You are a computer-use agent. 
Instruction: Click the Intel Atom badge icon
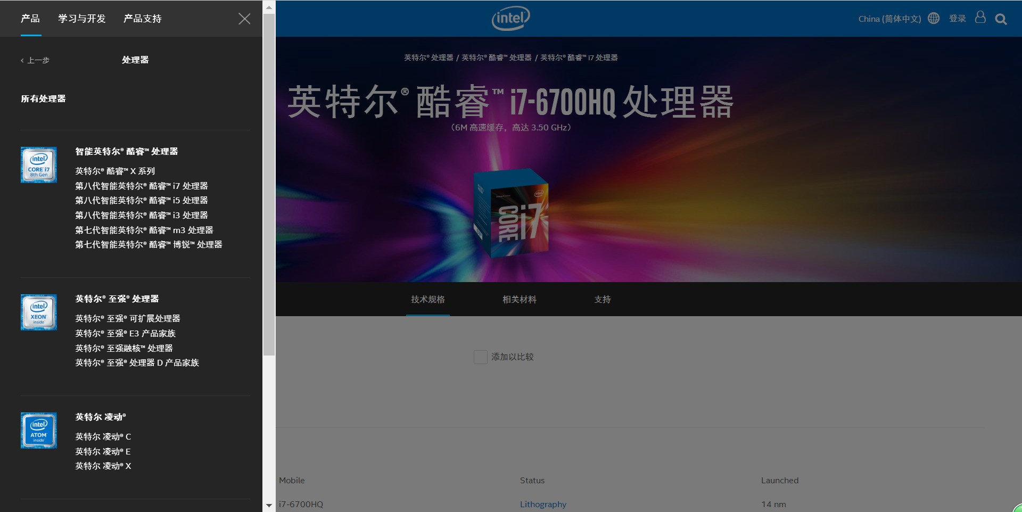(x=39, y=431)
